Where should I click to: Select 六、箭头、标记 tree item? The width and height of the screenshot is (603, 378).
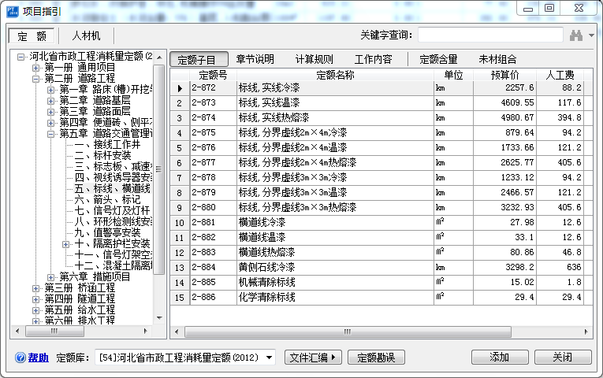(x=107, y=200)
